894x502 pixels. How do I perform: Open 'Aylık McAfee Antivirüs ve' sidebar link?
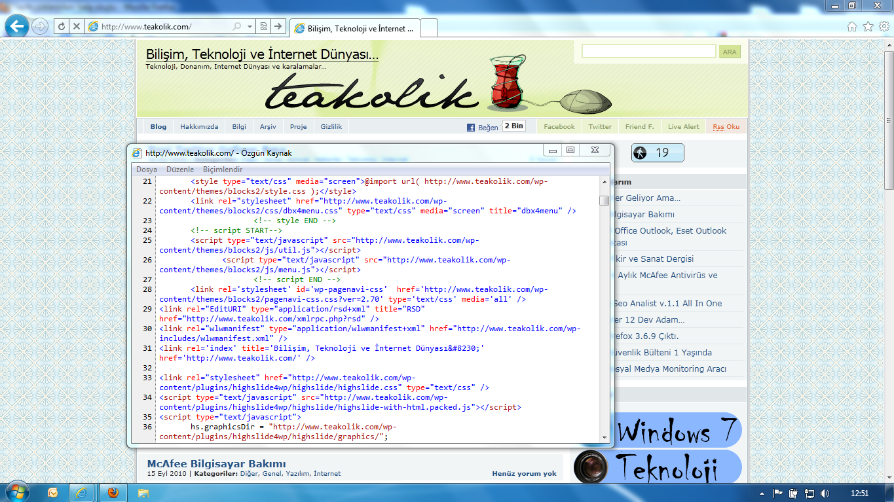667,276
